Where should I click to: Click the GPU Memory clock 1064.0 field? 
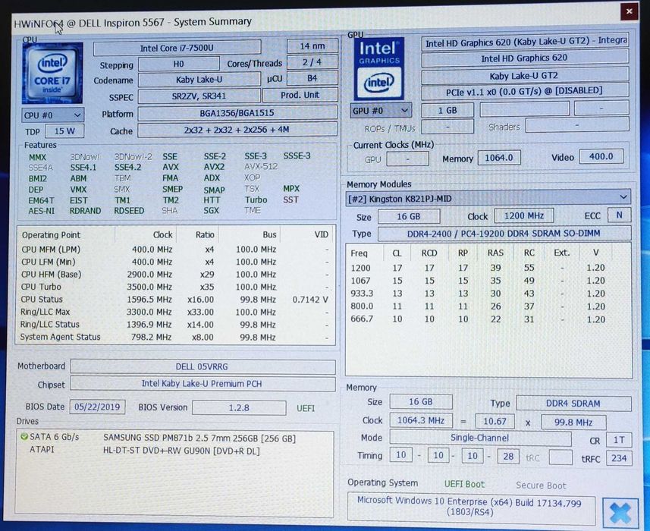[x=499, y=158]
